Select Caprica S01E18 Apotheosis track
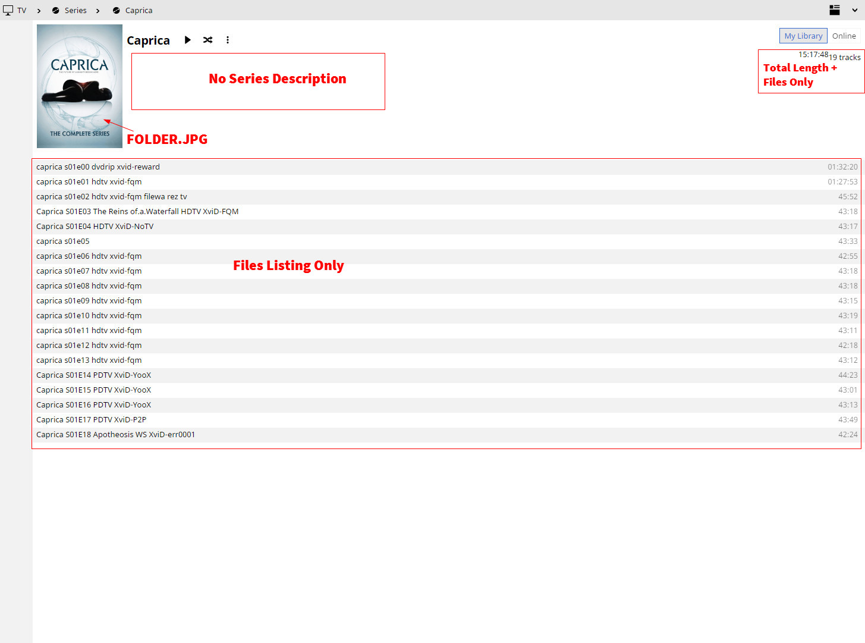The width and height of the screenshot is (865, 643). (115, 435)
